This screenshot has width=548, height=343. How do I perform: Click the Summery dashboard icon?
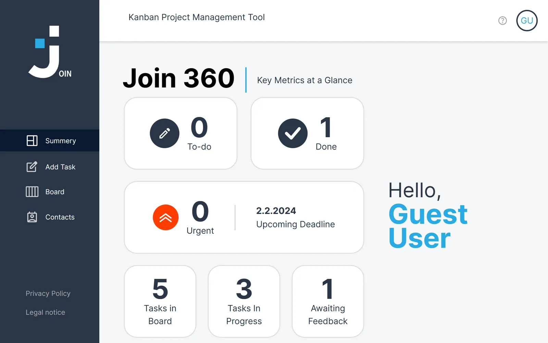click(x=32, y=141)
